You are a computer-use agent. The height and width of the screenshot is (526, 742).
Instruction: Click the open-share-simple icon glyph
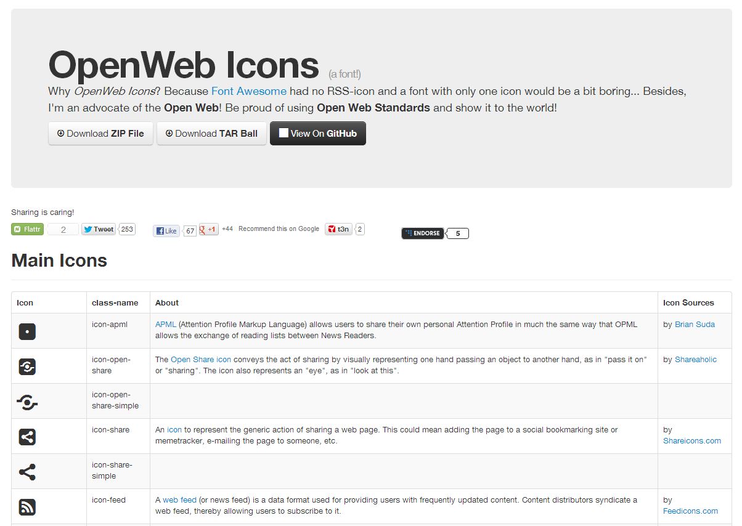pos(27,403)
